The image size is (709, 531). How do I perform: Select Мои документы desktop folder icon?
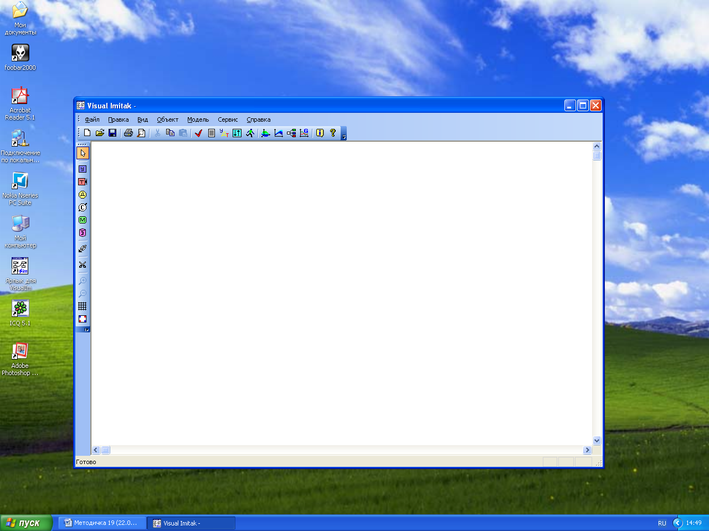pos(20,18)
